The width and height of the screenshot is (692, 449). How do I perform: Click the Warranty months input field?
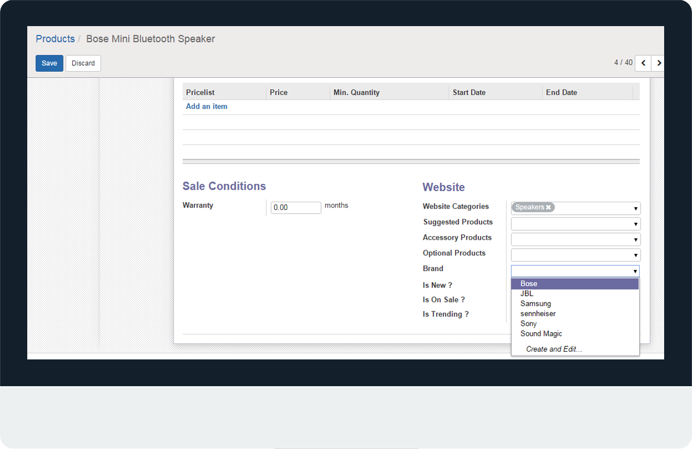coord(296,208)
